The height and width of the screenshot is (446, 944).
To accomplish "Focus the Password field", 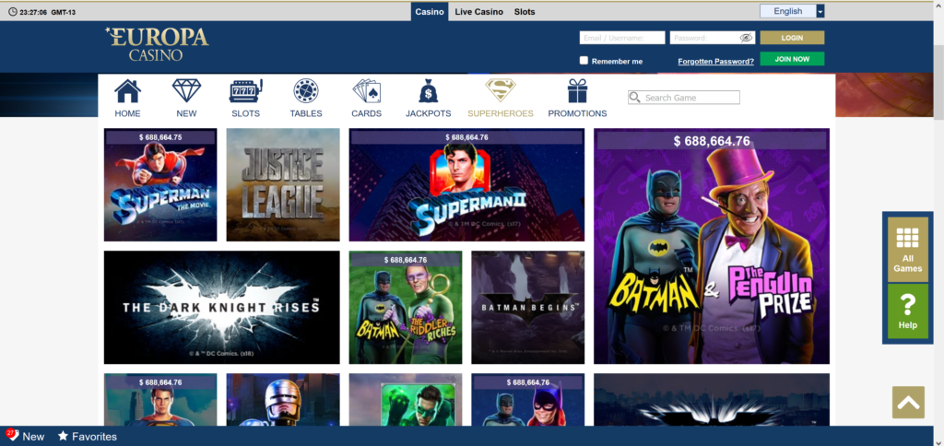I will coord(713,38).
